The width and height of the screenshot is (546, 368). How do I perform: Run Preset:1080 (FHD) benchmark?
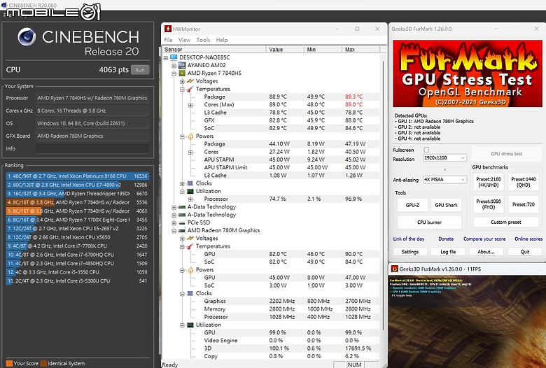[489, 204]
